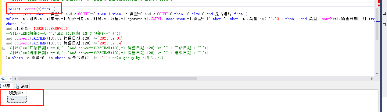
Task: Click the last line ')a where a.类型=0'
Action: 85,58
